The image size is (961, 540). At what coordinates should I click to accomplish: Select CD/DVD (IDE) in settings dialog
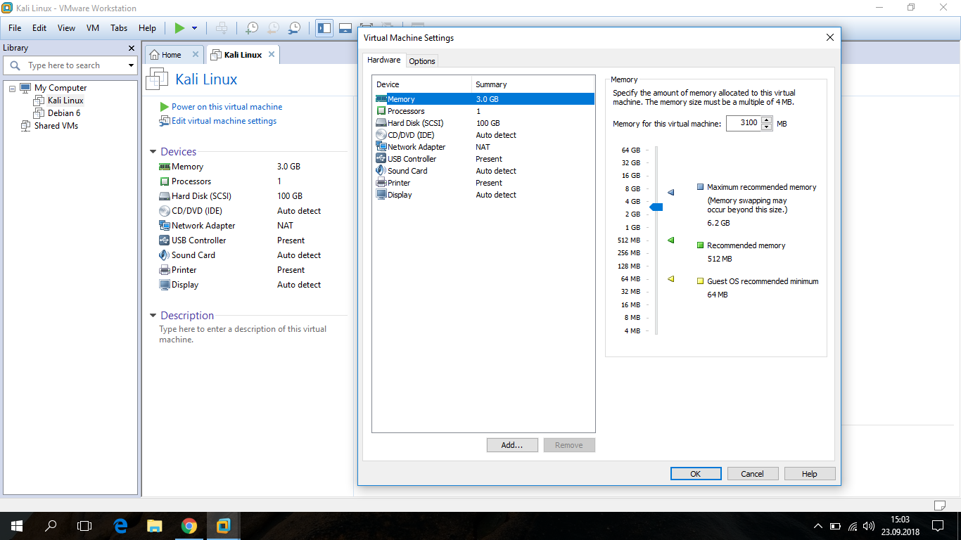coord(483,135)
